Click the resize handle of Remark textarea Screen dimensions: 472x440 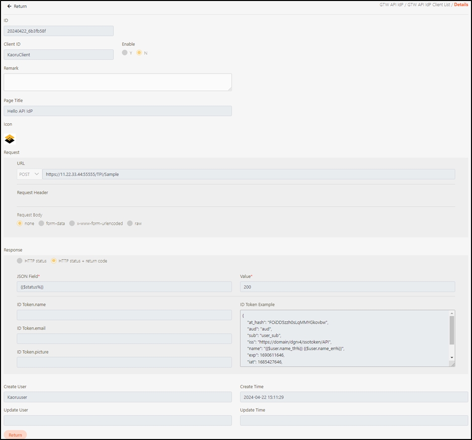[x=229, y=88]
